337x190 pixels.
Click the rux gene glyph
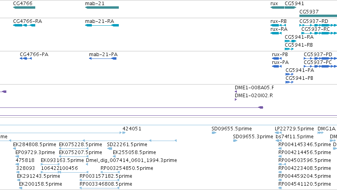click(277, 8)
